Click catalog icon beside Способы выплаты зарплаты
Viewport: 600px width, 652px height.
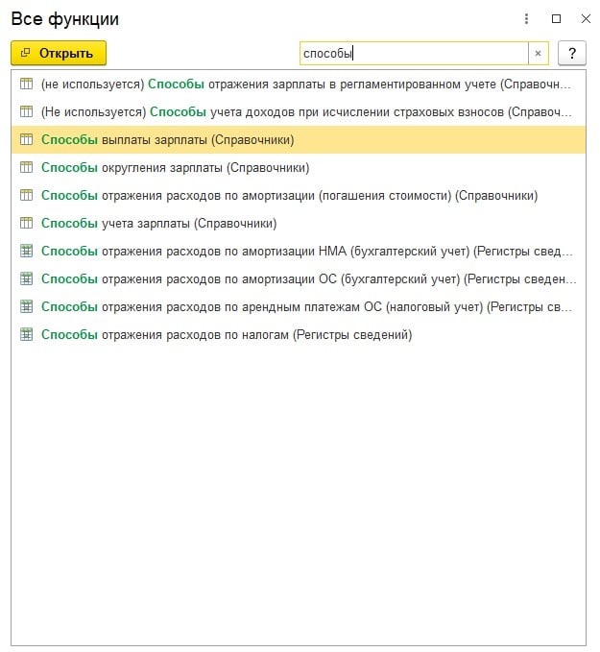coord(26,140)
